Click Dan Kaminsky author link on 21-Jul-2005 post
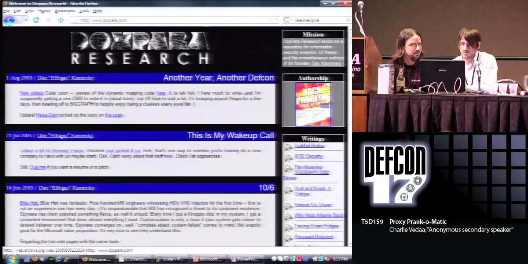The image size is (528, 264). 66,136
